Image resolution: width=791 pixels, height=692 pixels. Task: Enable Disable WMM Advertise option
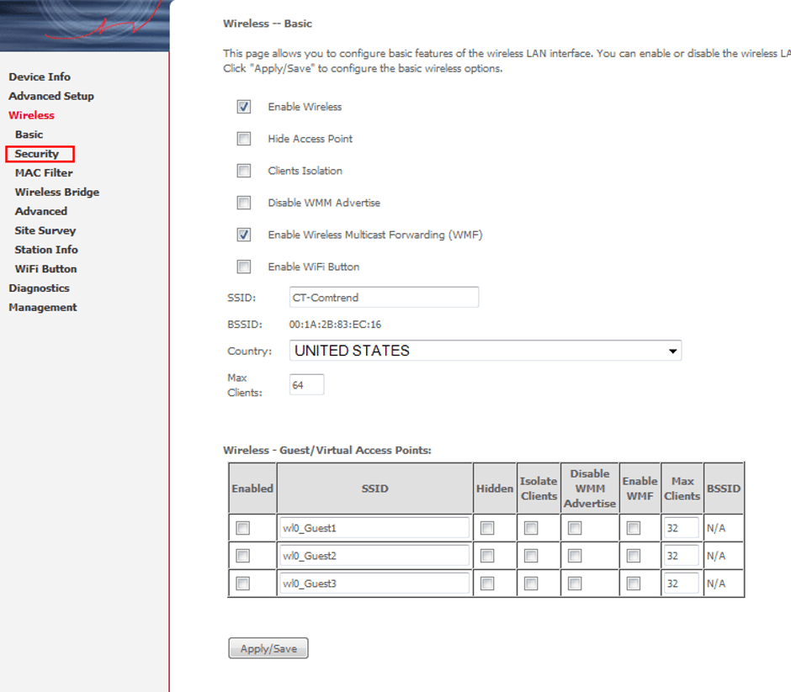[243, 203]
